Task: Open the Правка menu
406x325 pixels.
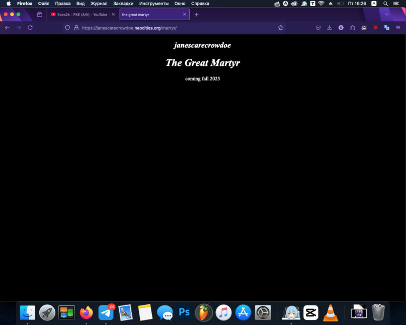Action: (x=63, y=4)
